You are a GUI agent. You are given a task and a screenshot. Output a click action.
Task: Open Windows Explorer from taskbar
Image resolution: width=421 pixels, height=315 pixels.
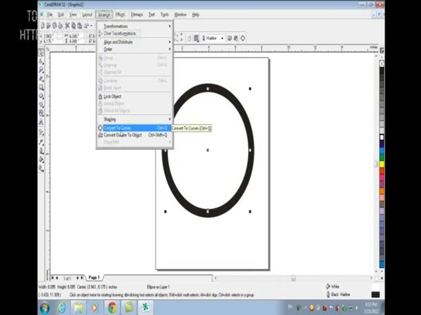coord(78,308)
